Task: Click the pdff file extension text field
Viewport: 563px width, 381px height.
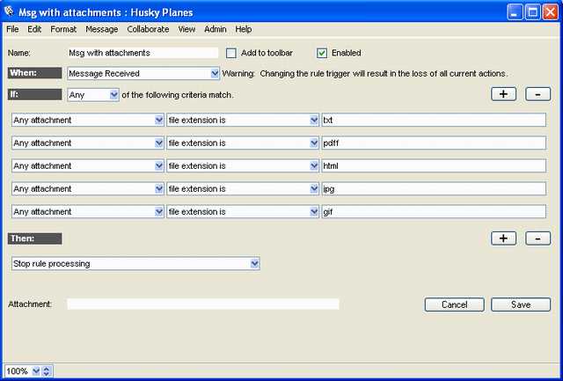Action: point(434,143)
